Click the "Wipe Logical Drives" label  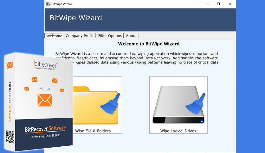tap(178, 131)
